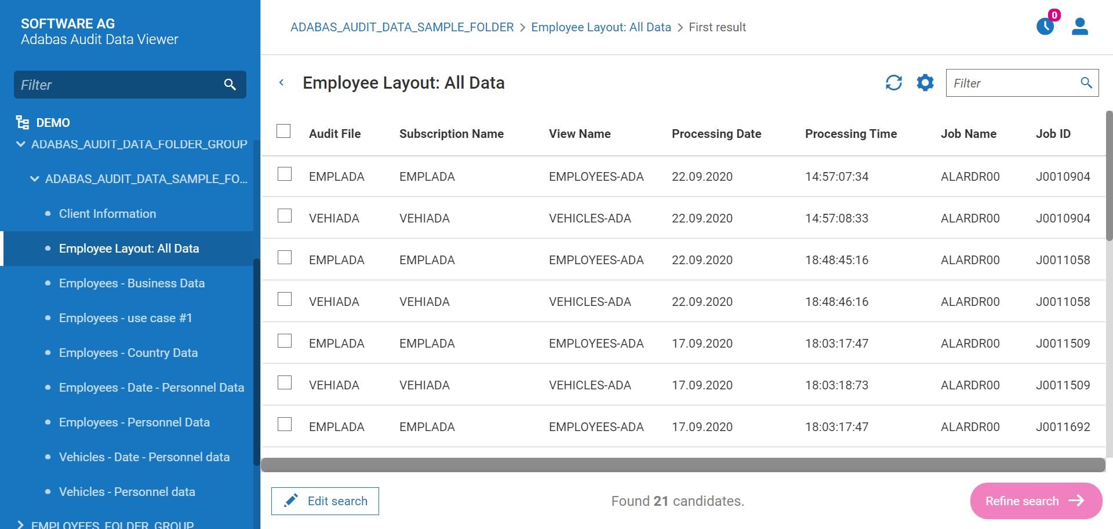Open Employees - Personnel Data

coord(134,422)
